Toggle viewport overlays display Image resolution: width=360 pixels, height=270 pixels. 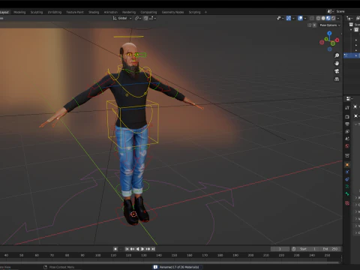pos(300,18)
